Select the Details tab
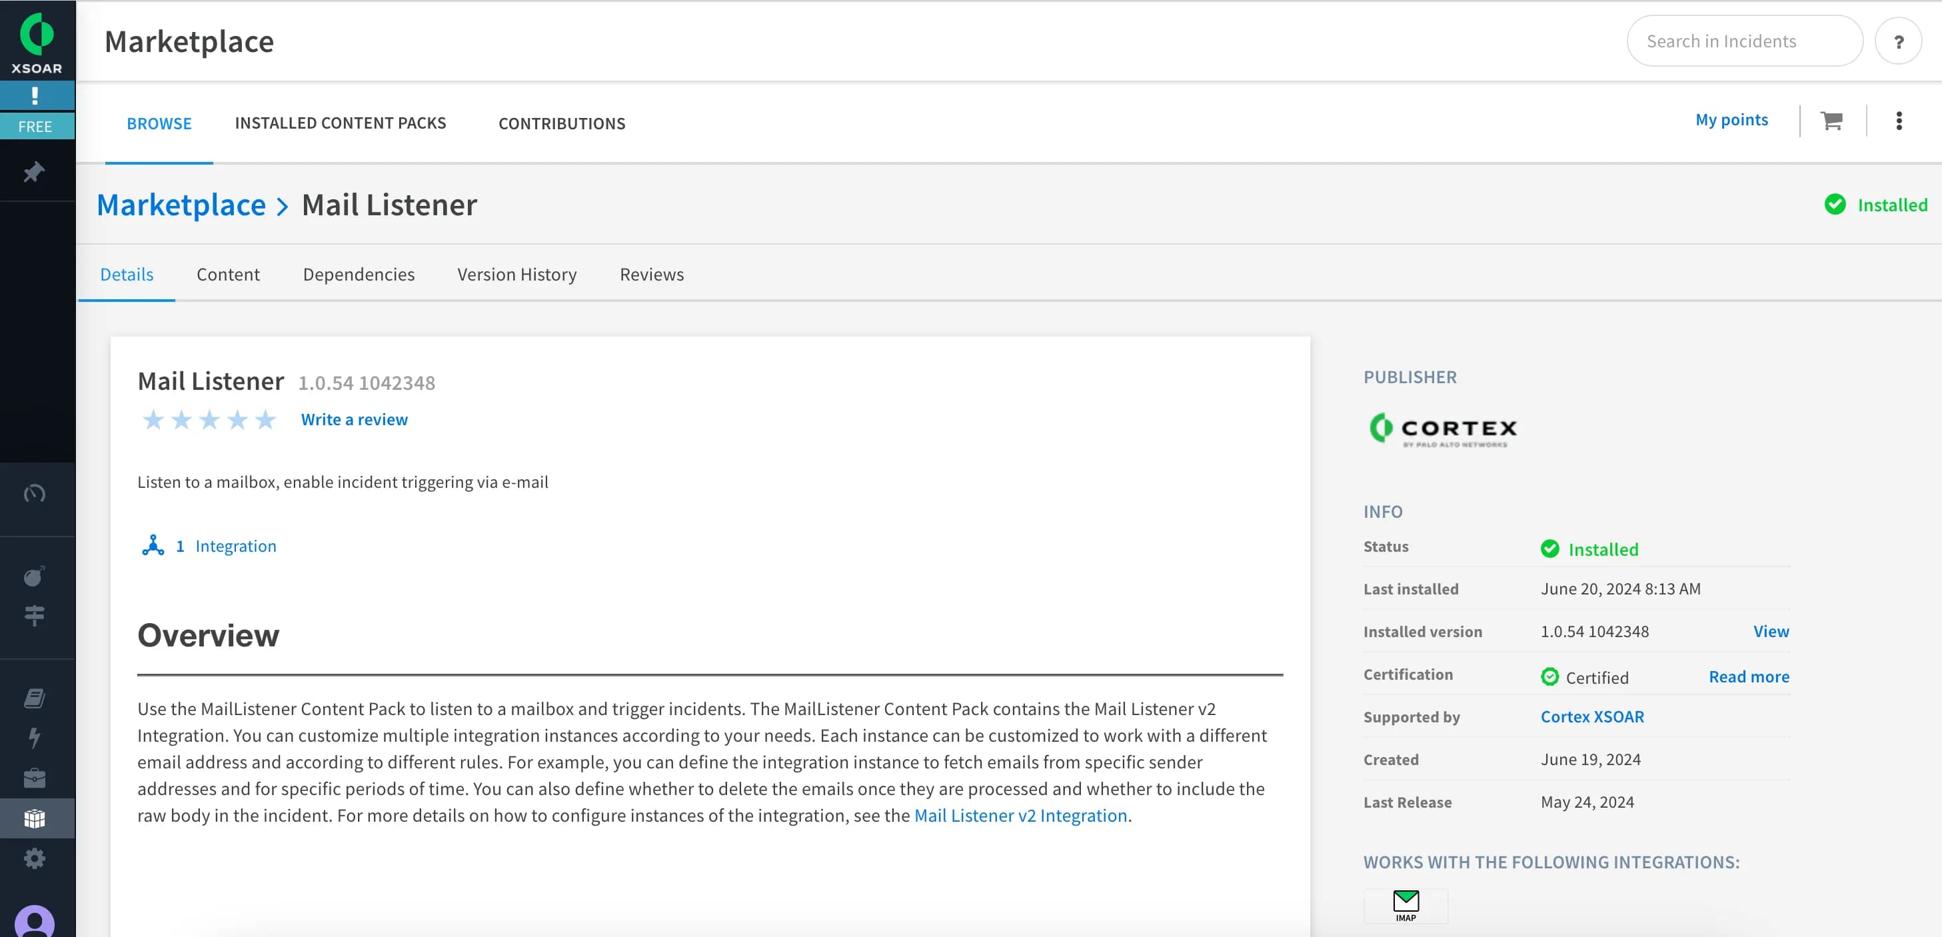1942x937 pixels. [x=127, y=275]
